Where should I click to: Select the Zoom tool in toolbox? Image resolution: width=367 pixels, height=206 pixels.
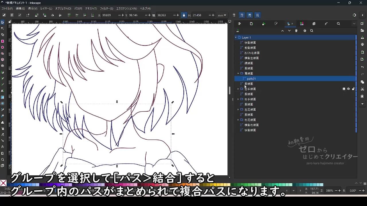point(3,160)
